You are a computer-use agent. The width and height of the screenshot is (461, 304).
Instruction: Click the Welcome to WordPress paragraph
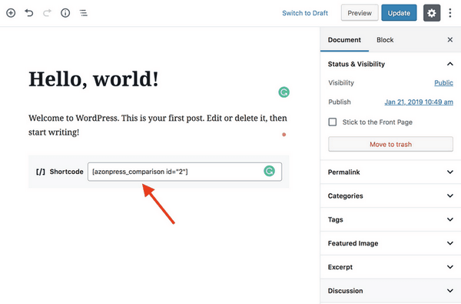[x=158, y=125]
